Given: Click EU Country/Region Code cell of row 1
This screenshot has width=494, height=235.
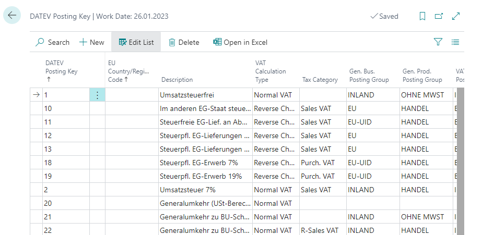Looking at the screenshot, I should point(132,95).
